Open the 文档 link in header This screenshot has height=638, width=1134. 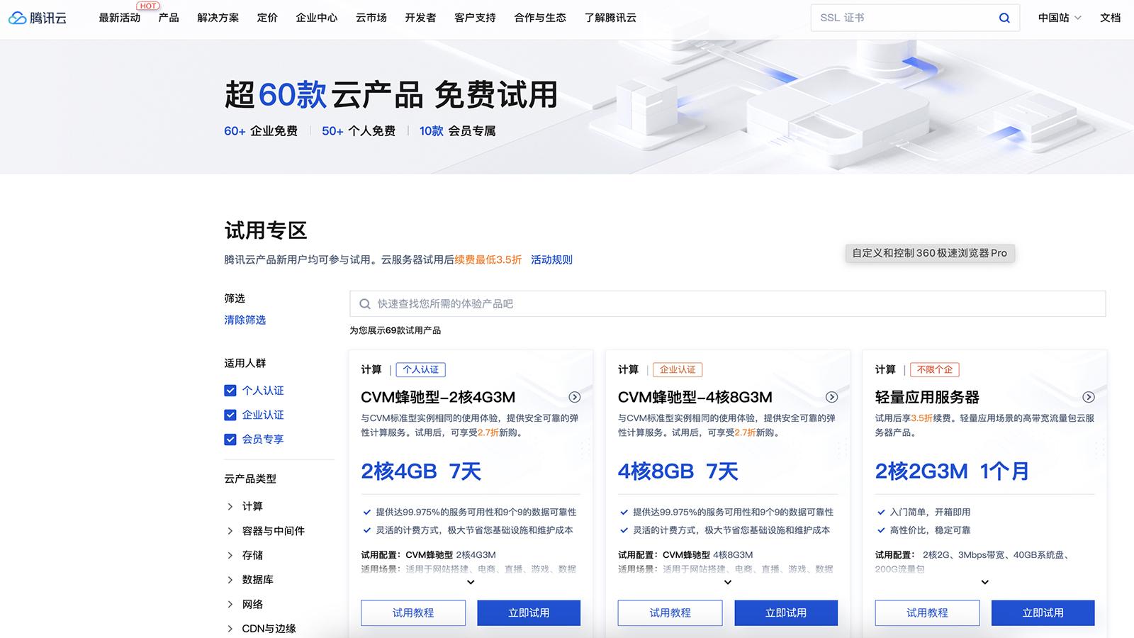click(x=1111, y=18)
